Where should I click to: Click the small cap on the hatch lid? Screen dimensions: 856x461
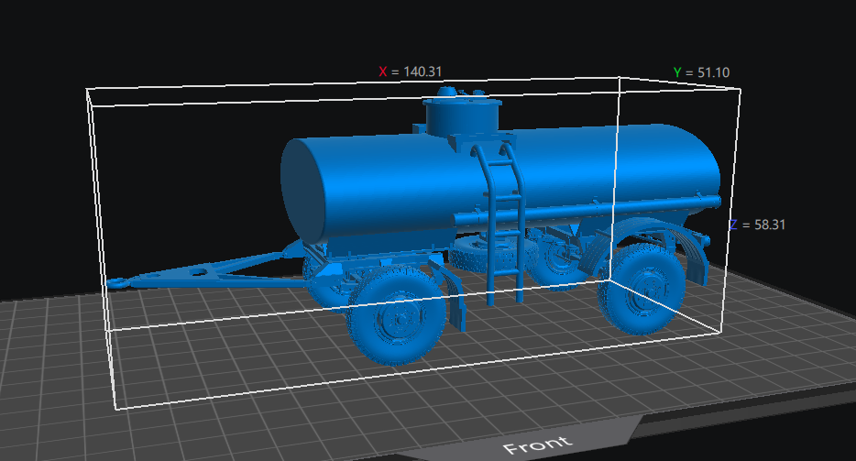pyautogui.click(x=448, y=92)
